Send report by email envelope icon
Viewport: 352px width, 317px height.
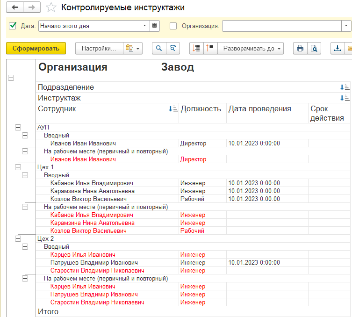click(349, 48)
